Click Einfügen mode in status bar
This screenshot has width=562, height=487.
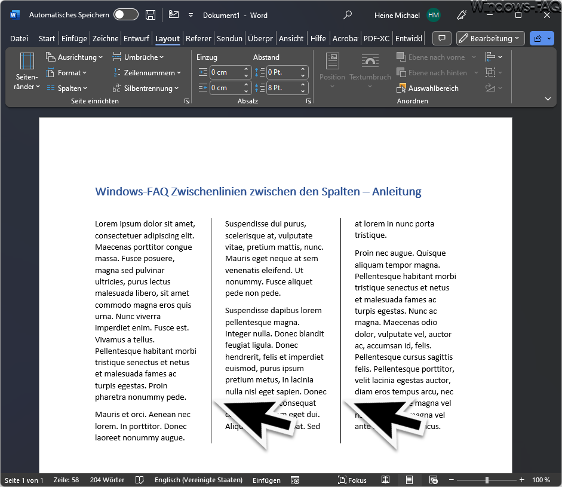point(266,480)
